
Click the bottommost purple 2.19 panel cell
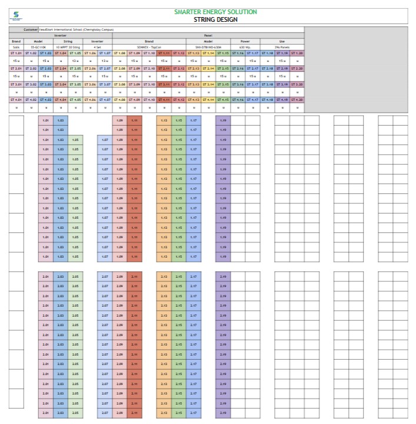click(x=223, y=412)
